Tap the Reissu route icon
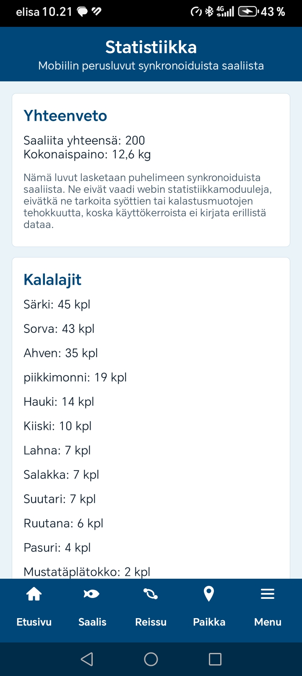The image size is (302, 676). pos(151,594)
